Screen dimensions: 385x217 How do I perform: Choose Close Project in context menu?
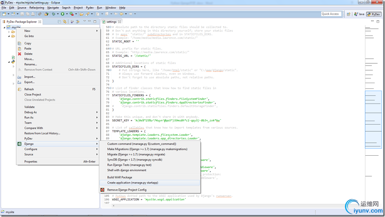point(58,94)
